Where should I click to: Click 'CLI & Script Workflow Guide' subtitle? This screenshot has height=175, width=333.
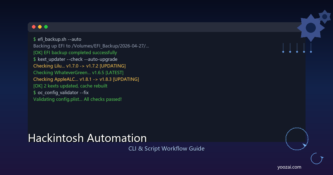[x=167, y=149]
